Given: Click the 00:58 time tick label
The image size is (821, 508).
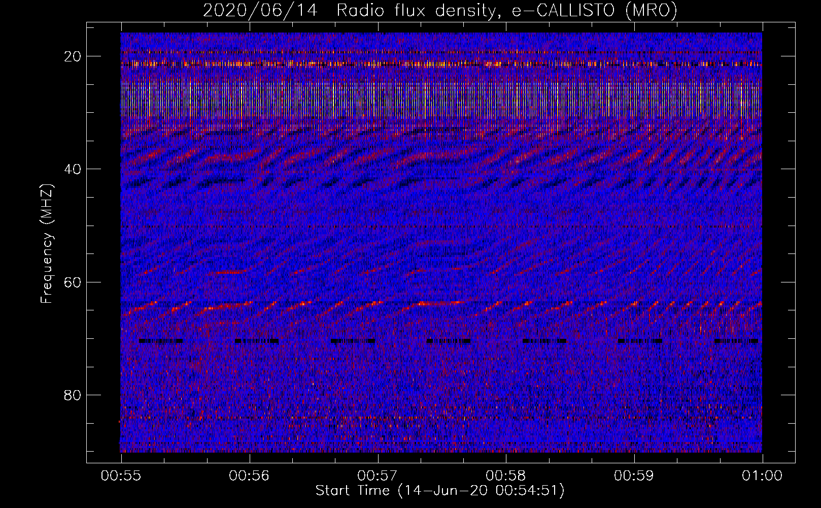Looking at the screenshot, I should pos(506,475).
